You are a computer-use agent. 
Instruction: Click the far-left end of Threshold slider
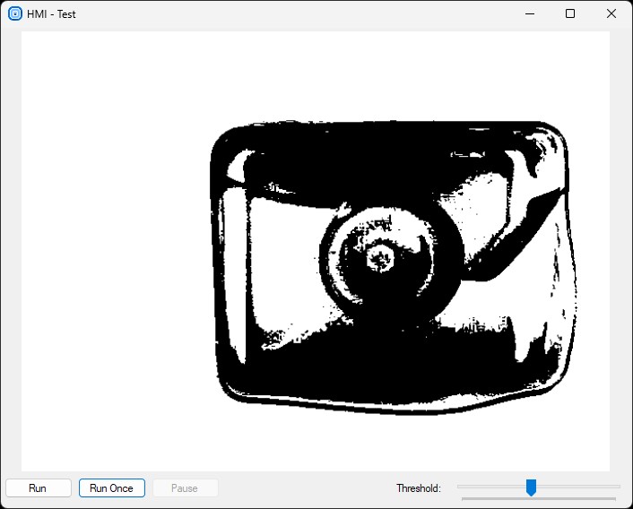coord(459,487)
